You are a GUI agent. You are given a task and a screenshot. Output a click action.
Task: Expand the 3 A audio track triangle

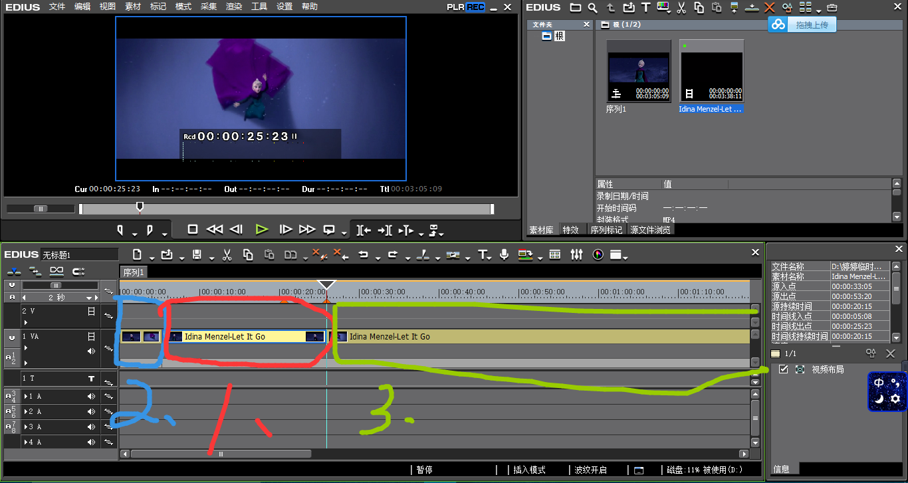point(26,427)
